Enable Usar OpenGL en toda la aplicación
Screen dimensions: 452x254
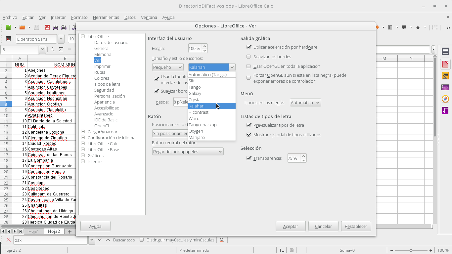pyautogui.click(x=249, y=66)
